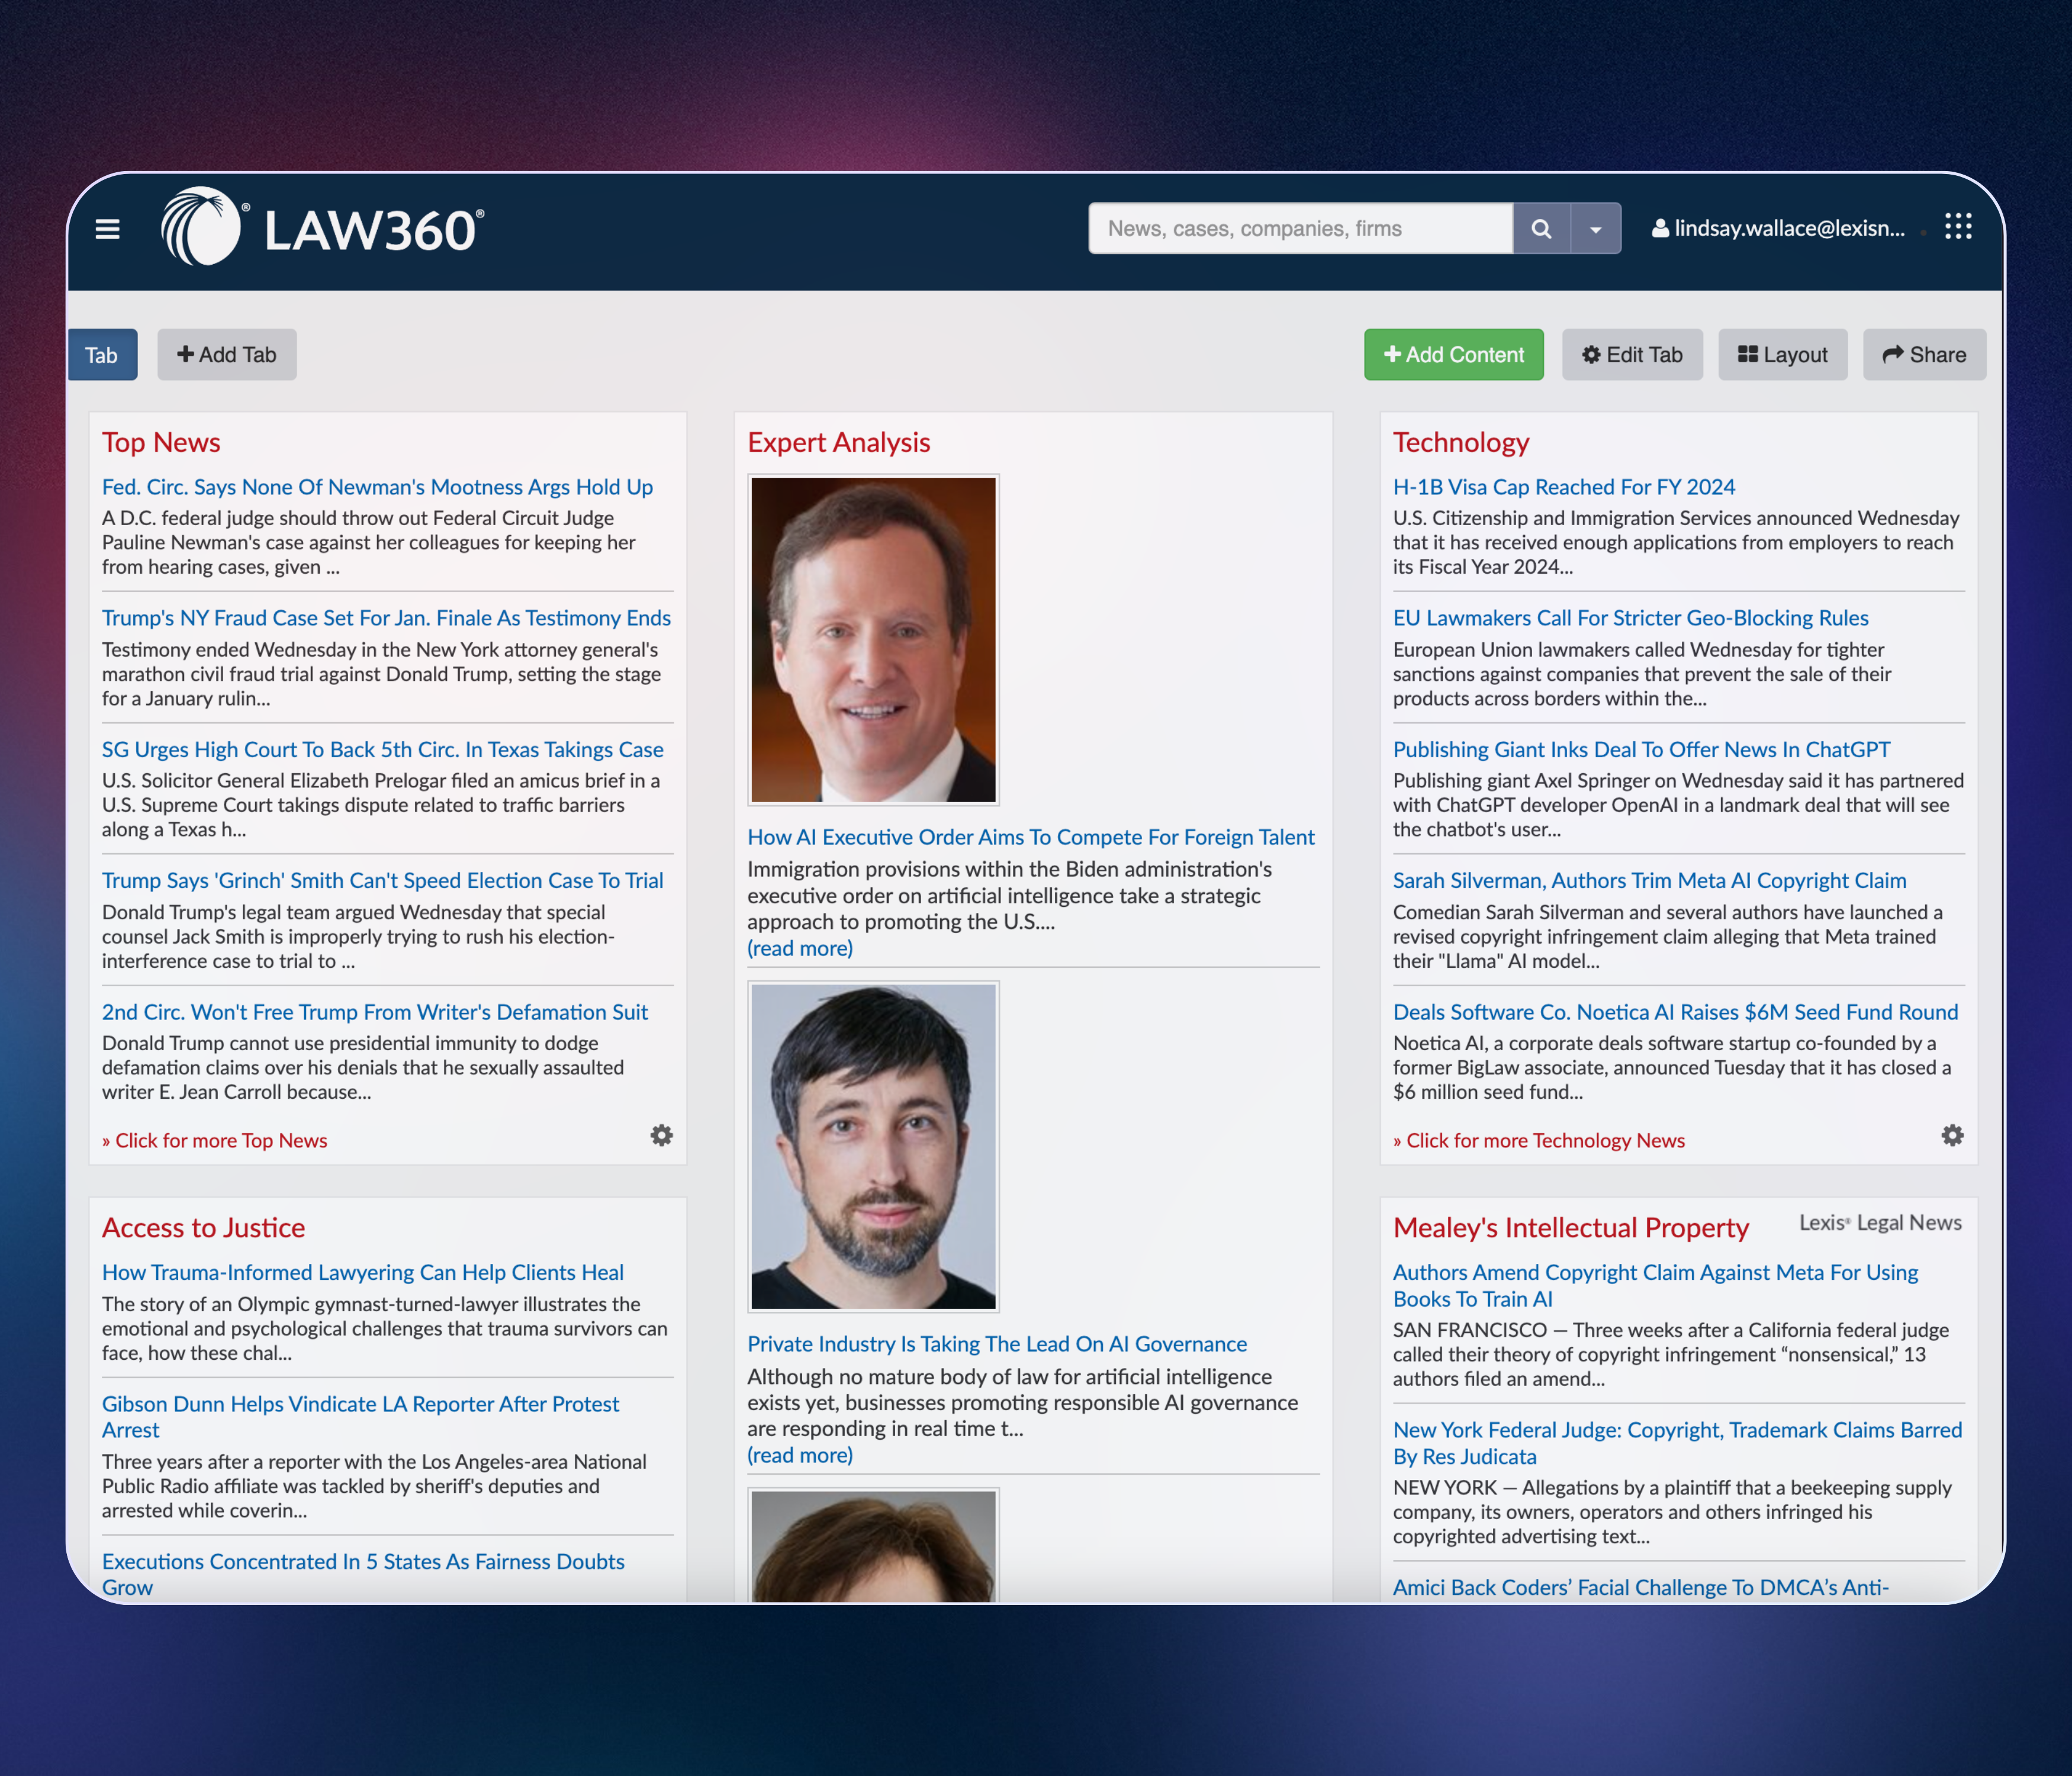
Task: Open the Top News section heading
Action: [x=161, y=442]
